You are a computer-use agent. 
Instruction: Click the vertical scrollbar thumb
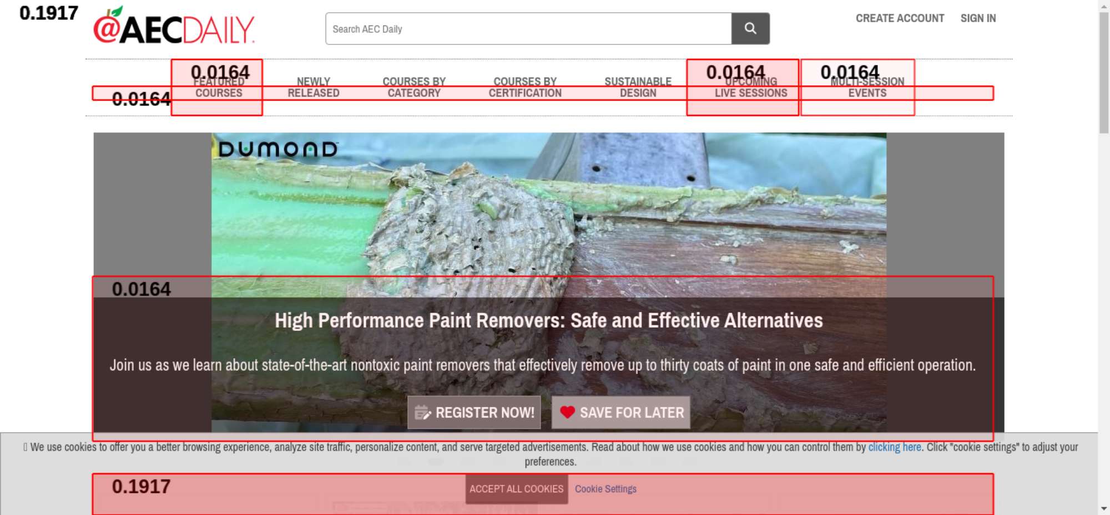coord(1104,72)
